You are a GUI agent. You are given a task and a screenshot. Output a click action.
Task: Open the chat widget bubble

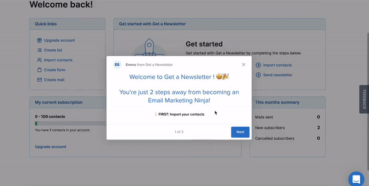coord(357,179)
